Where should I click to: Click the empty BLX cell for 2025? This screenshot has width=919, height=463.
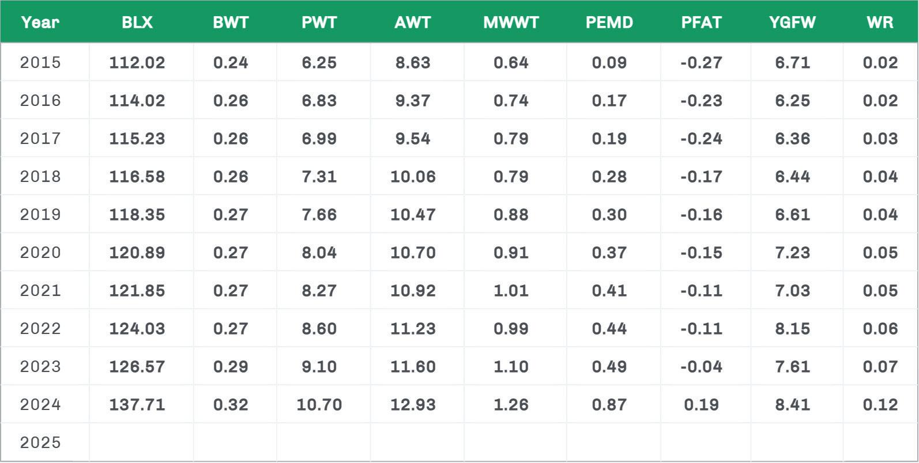141,442
